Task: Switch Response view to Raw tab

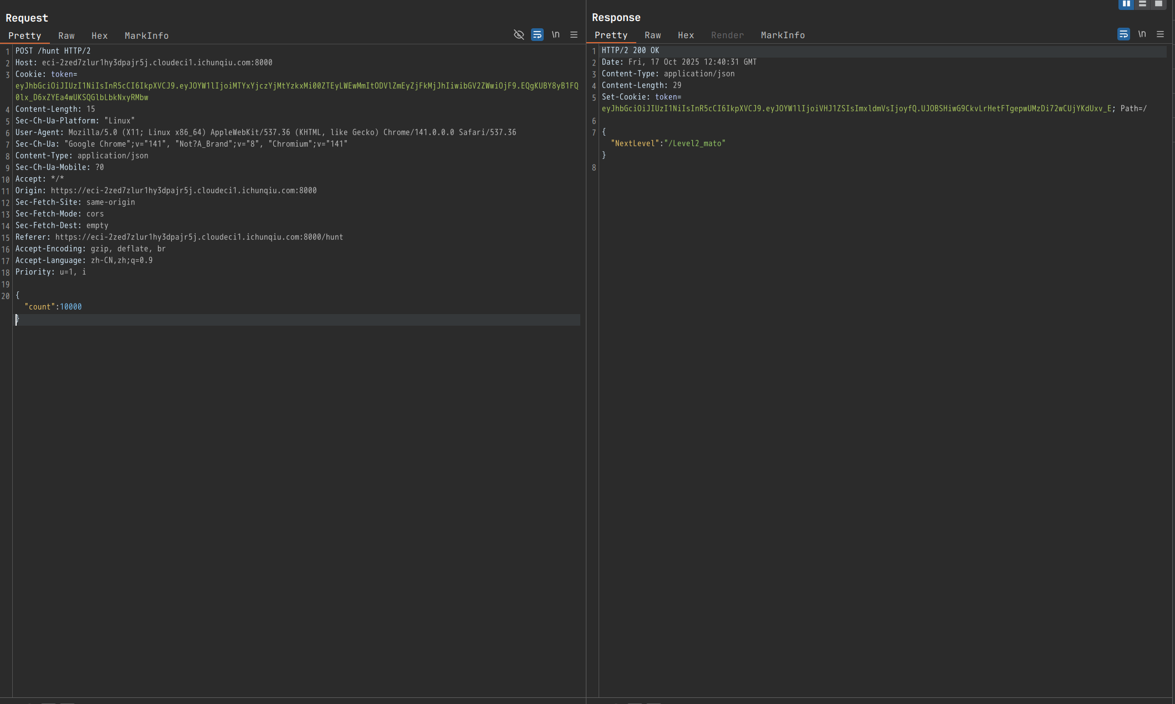Action: [653, 35]
